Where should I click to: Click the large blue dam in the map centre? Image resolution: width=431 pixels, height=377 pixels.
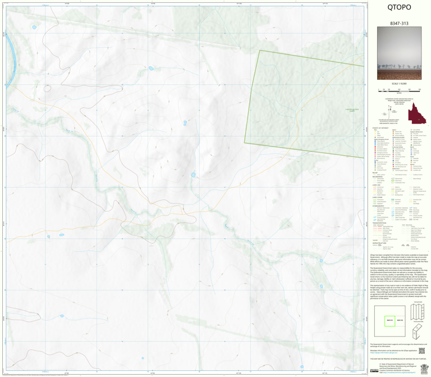click(x=193, y=175)
